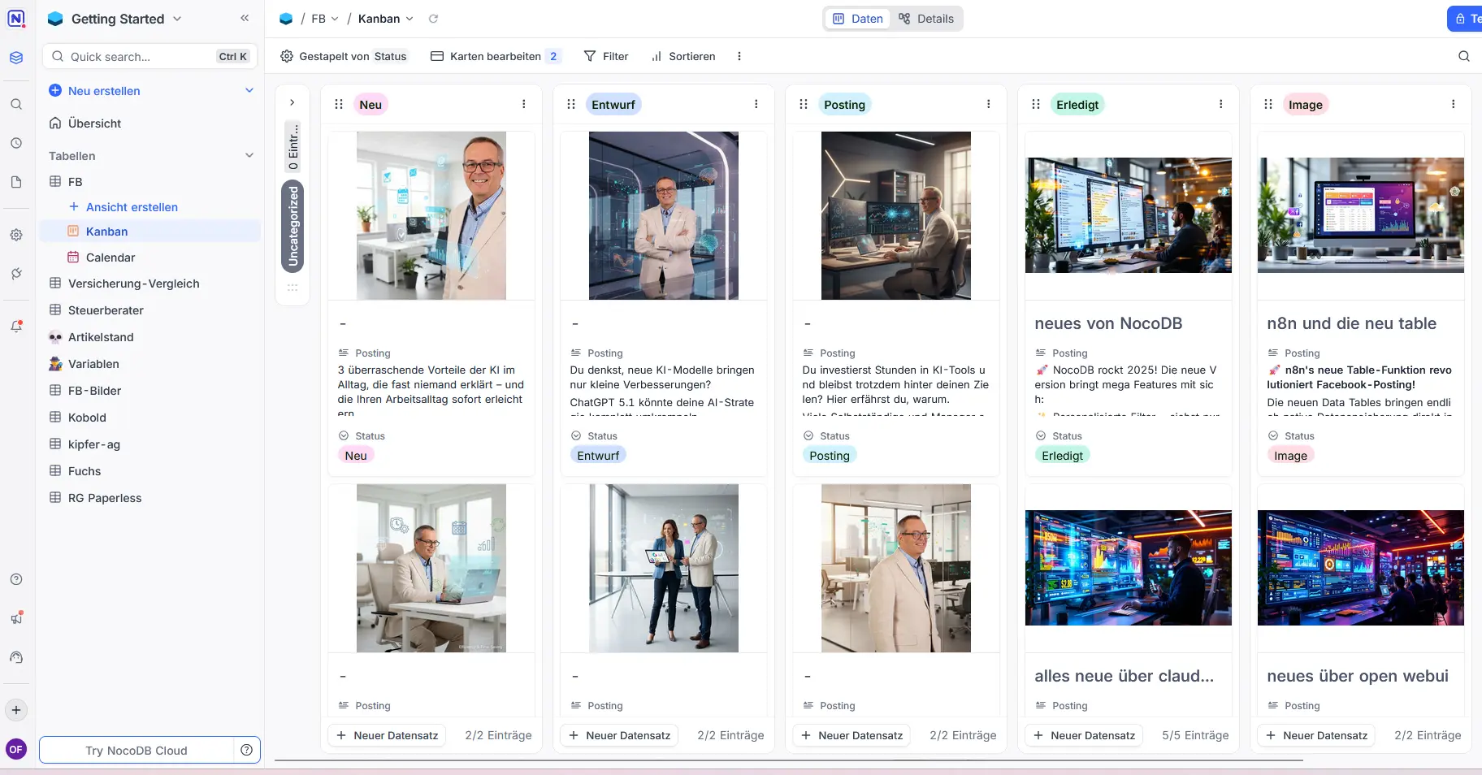
Task: Expand the Neu erstellen dropdown arrow
Action: click(x=249, y=90)
